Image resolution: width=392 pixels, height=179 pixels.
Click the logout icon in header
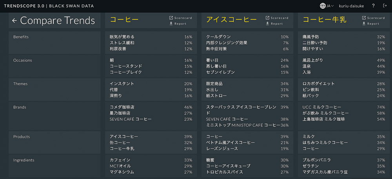pyautogui.click(x=385, y=6)
